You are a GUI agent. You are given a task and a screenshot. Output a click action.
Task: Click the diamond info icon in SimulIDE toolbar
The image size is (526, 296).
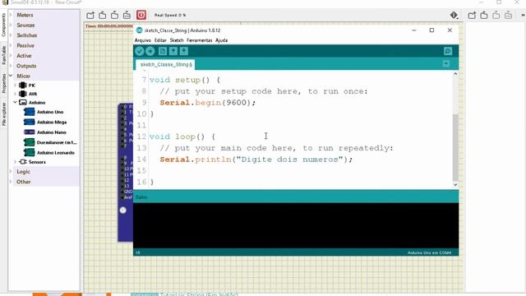click(x=454, y=15)
